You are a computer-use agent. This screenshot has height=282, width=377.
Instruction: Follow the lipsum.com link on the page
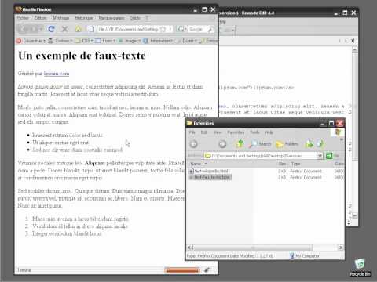(x=57, y=74)
